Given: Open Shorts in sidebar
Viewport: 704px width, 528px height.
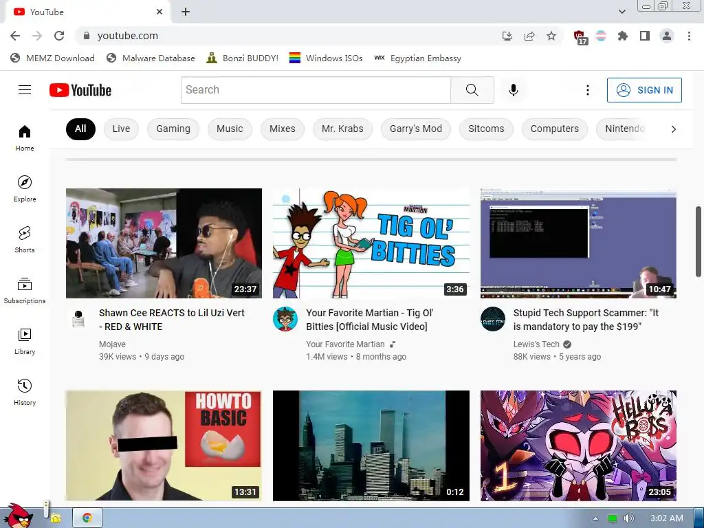Looking at the screenshot, I should [25, 239].
